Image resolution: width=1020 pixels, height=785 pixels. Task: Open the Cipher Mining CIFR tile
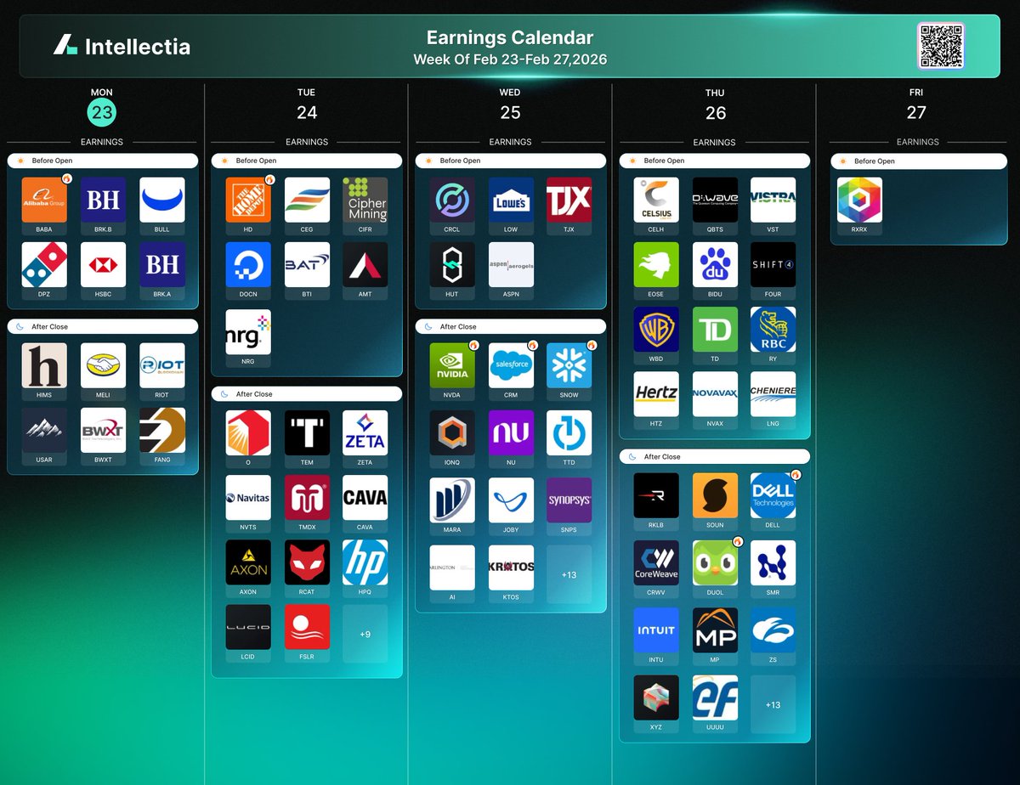[x=365, y=200]
